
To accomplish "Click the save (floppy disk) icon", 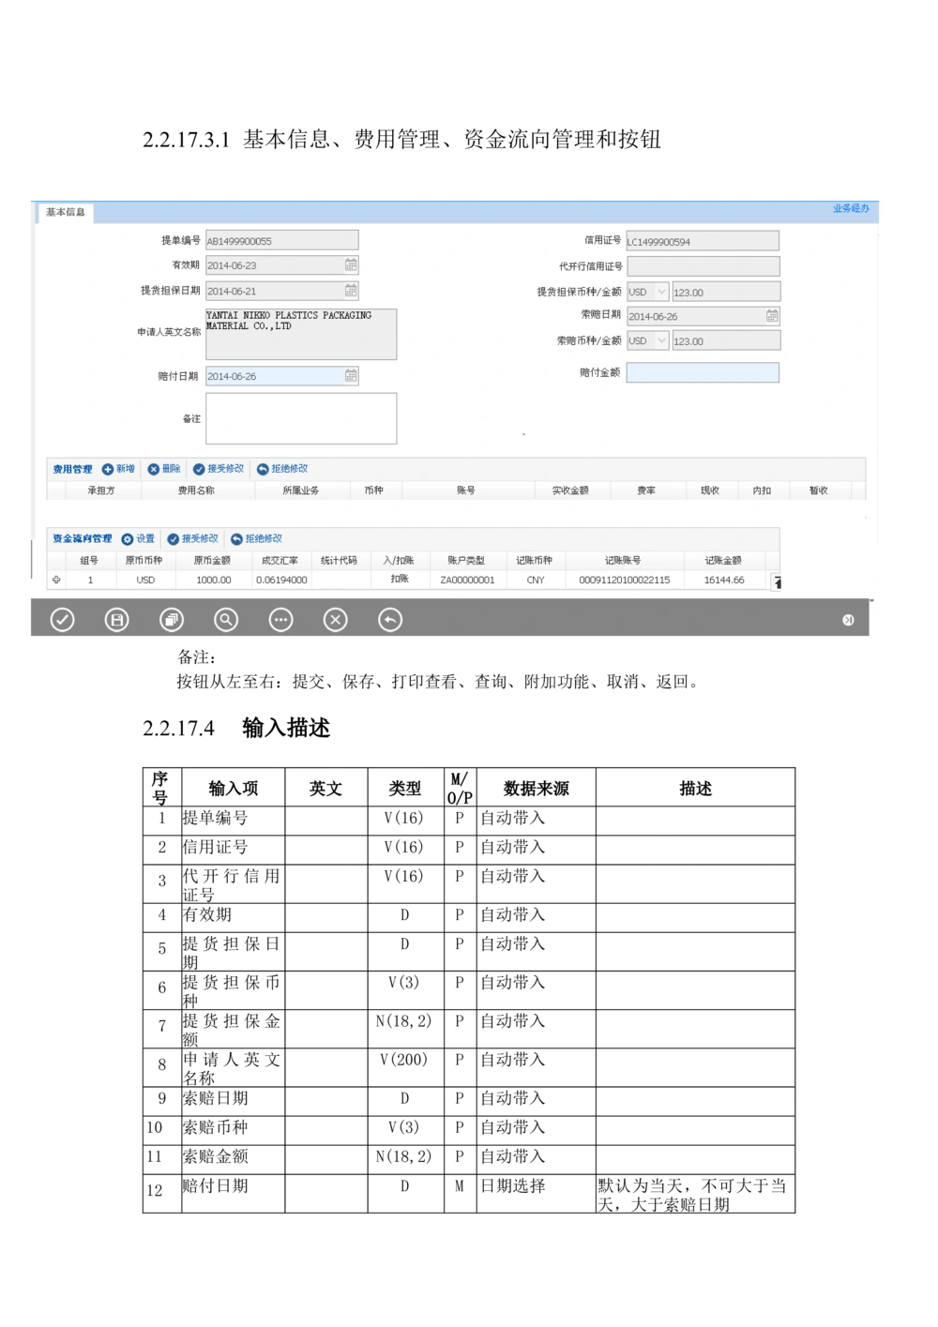I will tap(116, 620).
